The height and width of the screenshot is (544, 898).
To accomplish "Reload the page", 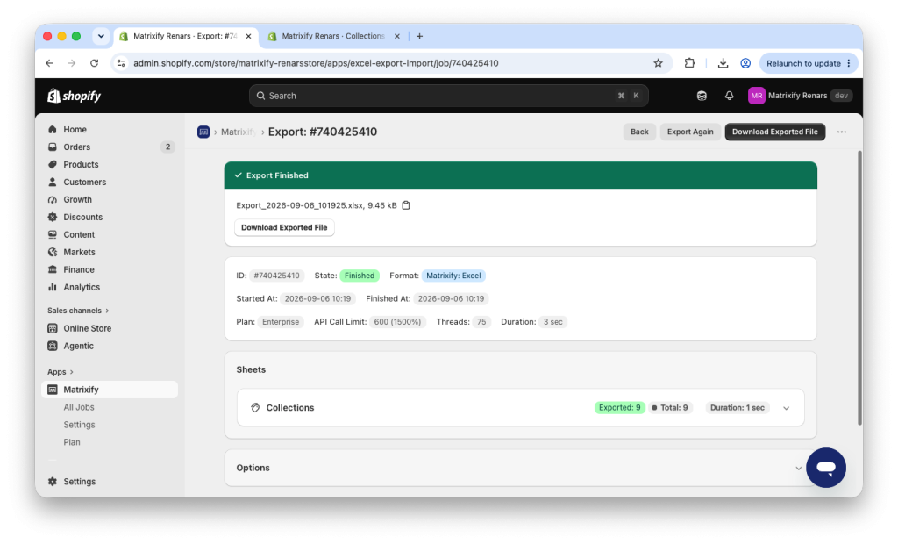I will point(95,63).
